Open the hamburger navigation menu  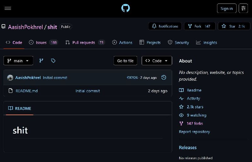tap(8, 8)
